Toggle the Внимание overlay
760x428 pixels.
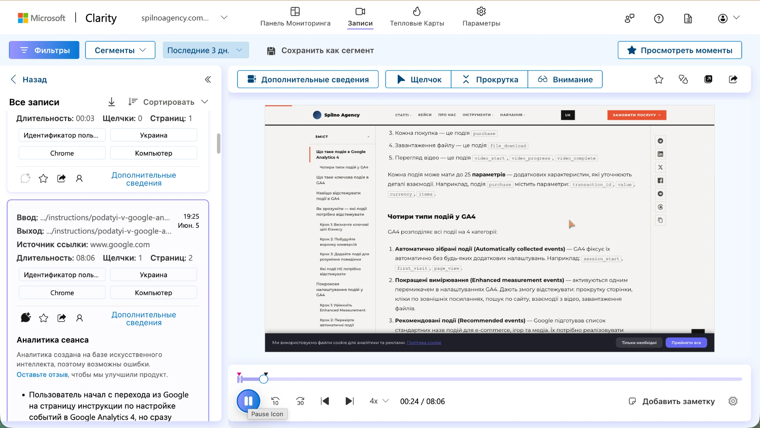tap(565, 79)
